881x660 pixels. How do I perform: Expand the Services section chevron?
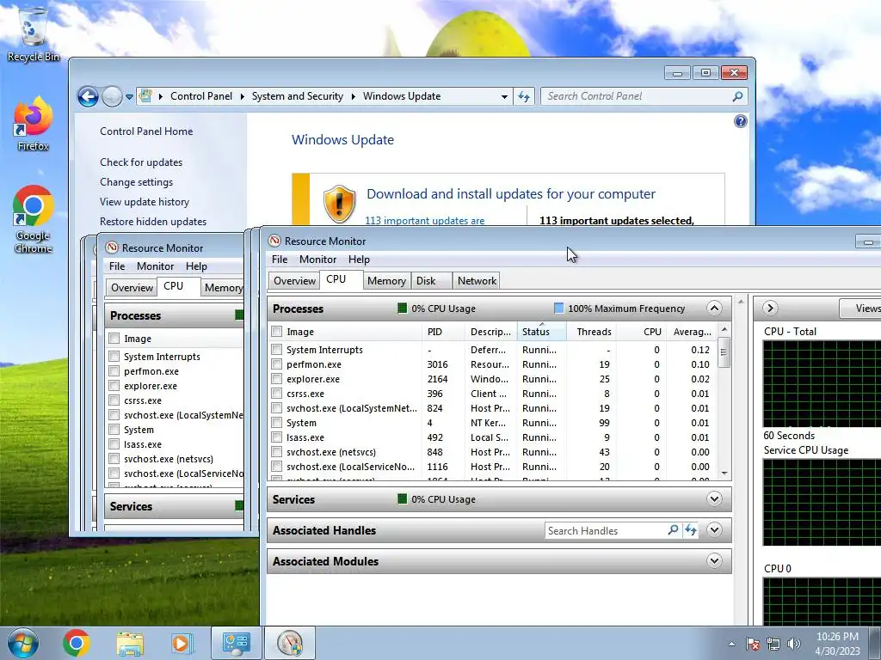(x=714, y=499)
